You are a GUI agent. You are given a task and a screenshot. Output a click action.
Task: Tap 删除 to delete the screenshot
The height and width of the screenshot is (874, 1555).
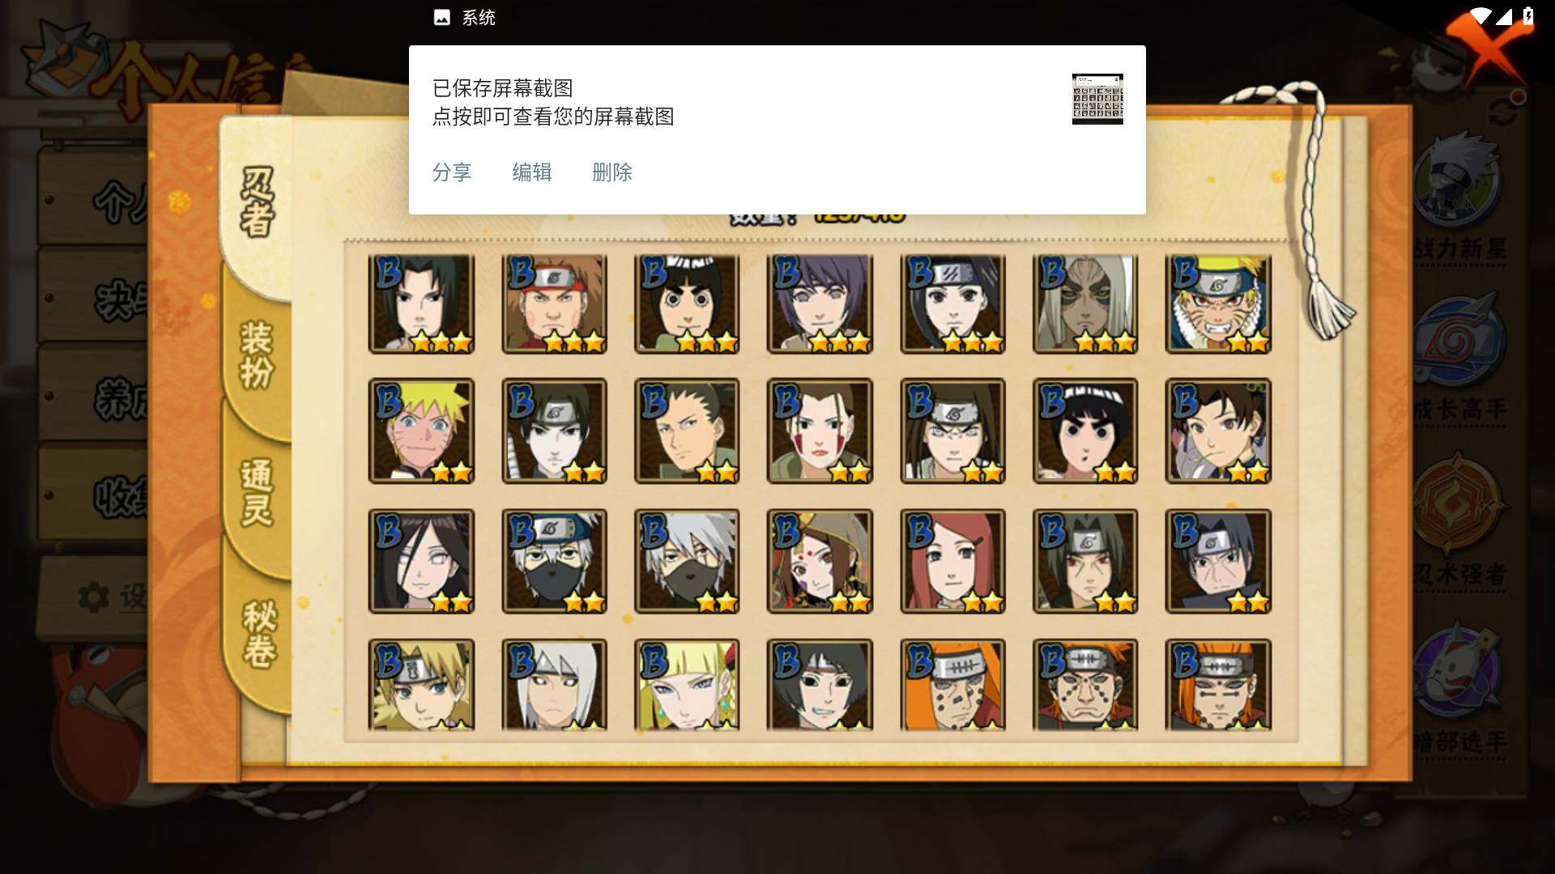pos(611,172)
